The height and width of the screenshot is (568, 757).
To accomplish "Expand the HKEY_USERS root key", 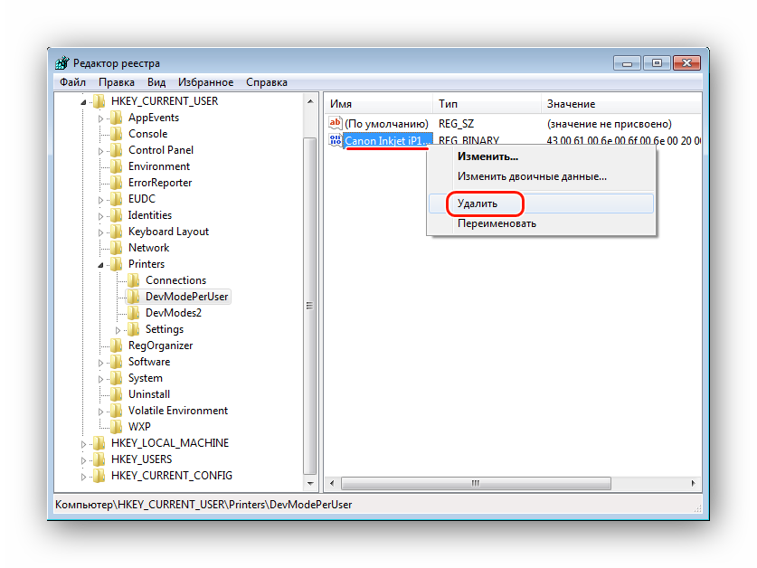I will tap(84, 459).
